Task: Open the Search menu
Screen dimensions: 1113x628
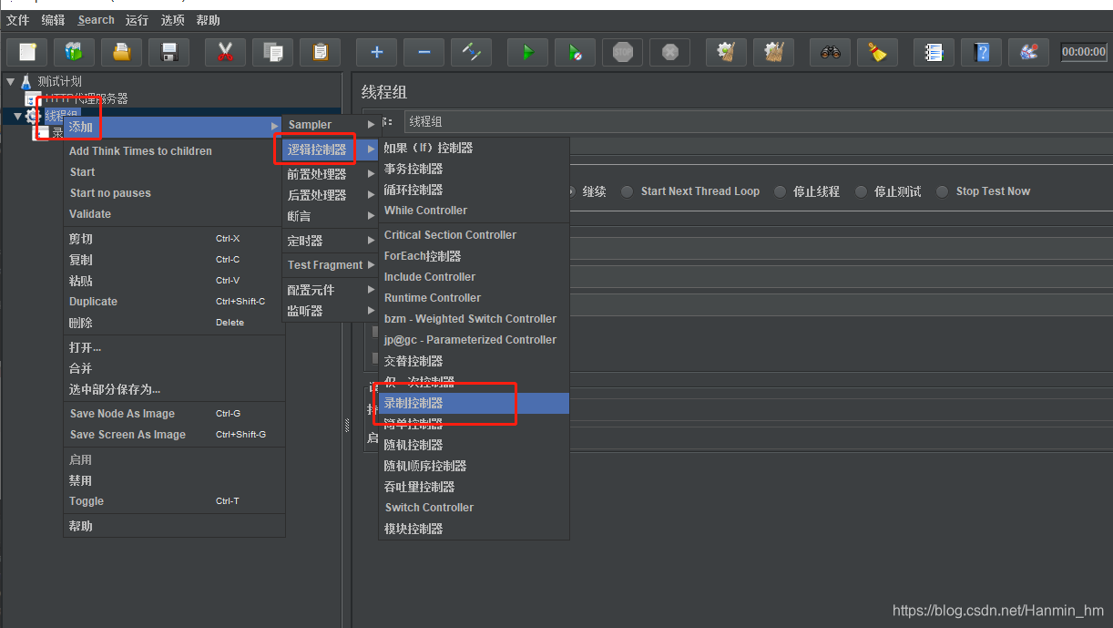Action: tap(96, 20)
